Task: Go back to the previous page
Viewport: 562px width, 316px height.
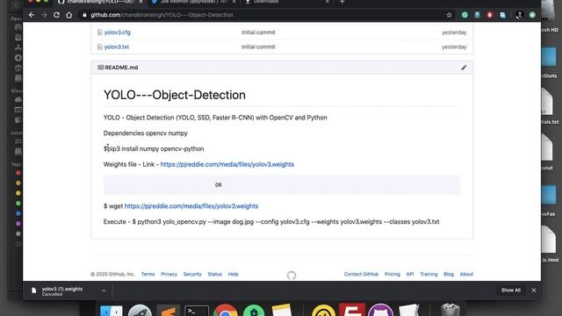Action: coord(32,15)
